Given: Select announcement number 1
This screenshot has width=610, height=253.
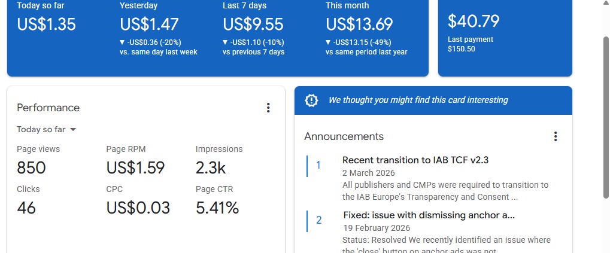Looking at the screenshot, I should coord(318,166).
